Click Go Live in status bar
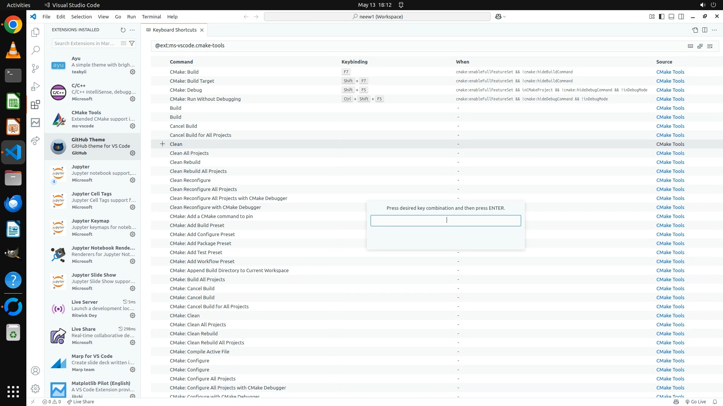 pos(696,401)
